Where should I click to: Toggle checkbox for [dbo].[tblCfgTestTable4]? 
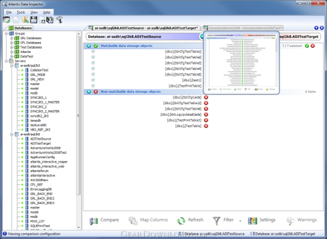pyautogui.click(x=93, y=68)
